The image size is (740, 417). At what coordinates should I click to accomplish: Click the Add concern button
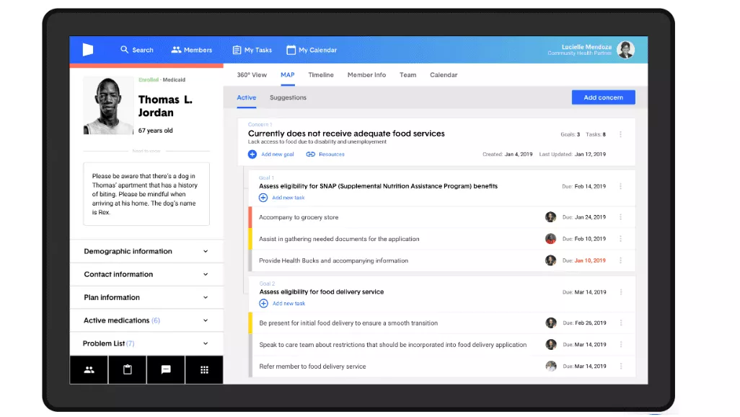pos(603,97)
